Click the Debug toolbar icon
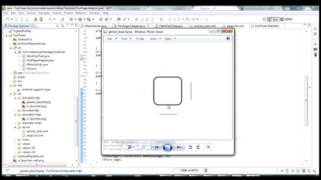This screenshot has height=180, width=321. pos(71,19)
